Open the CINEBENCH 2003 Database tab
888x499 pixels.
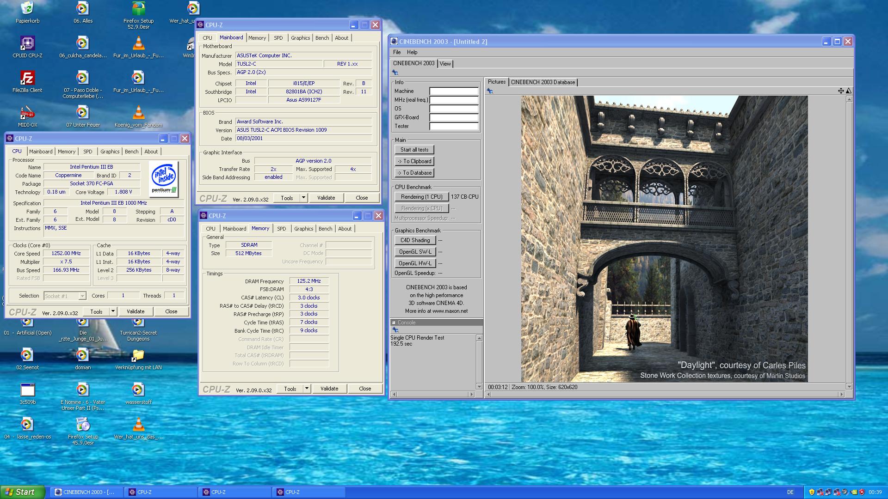543,82
